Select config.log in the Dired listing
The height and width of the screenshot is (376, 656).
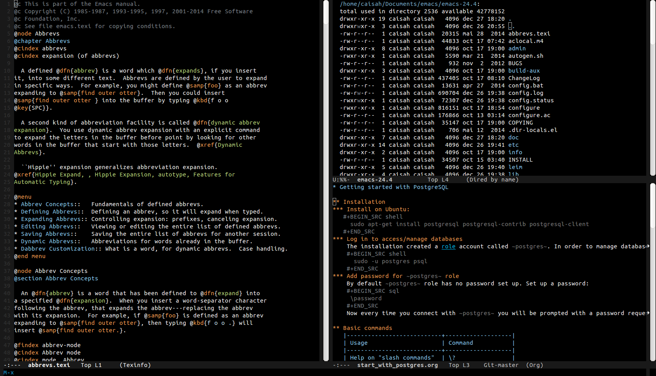point(526,93)
